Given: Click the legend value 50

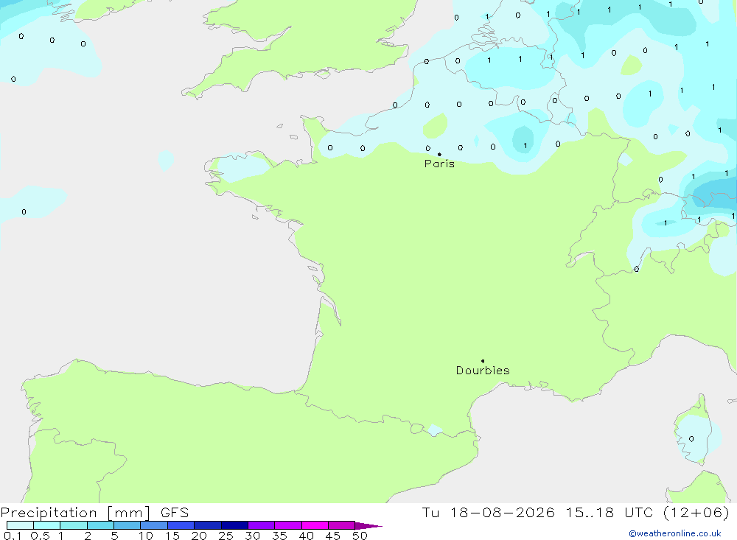Looking at the screenshot, I should coord(360,536).
